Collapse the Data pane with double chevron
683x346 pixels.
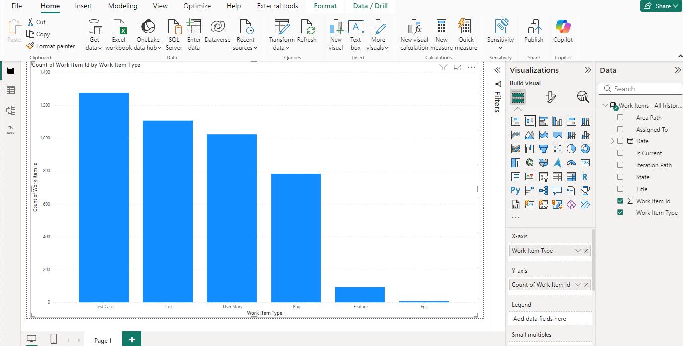click(678, 70)
